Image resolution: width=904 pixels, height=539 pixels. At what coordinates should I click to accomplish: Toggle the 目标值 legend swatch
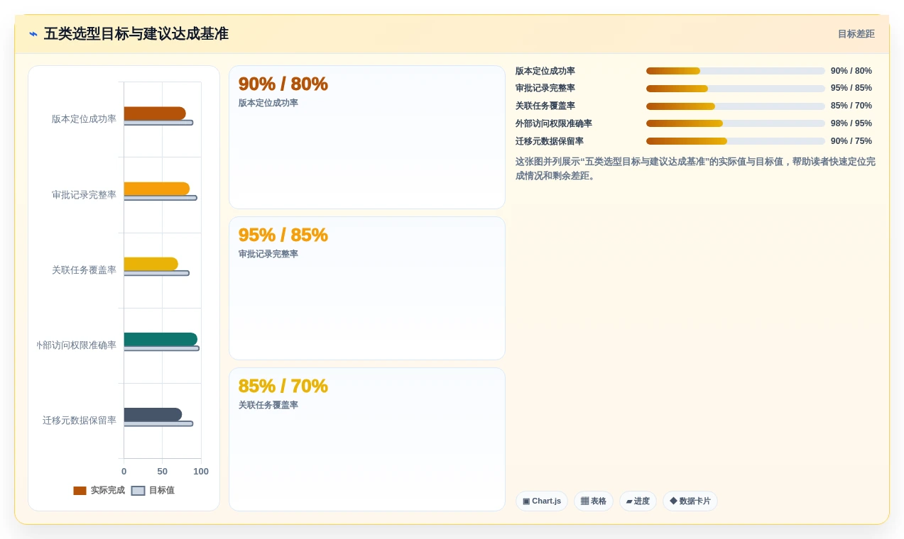click(138, 491)
